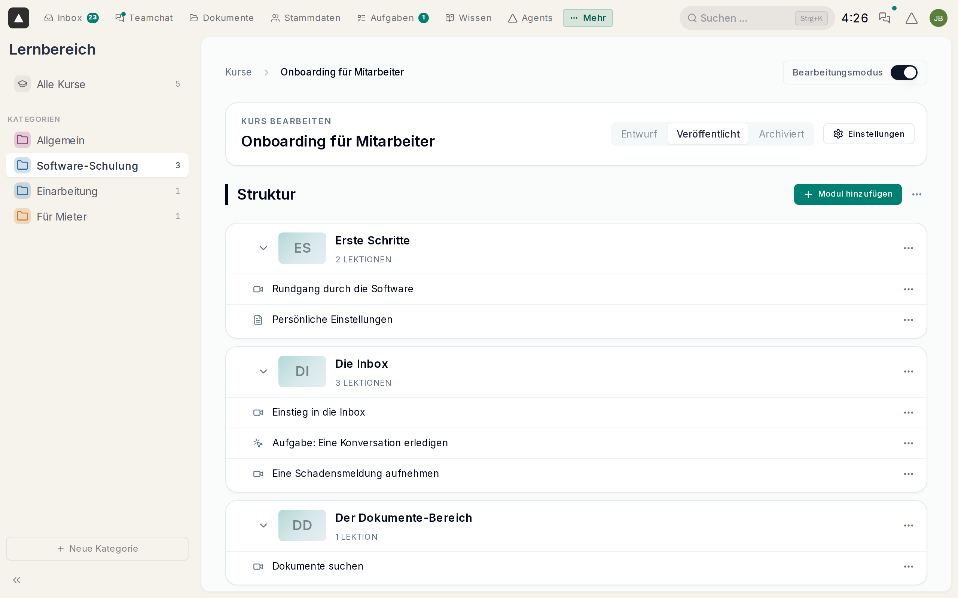Set course status to Entwurf

click(639, 134)
